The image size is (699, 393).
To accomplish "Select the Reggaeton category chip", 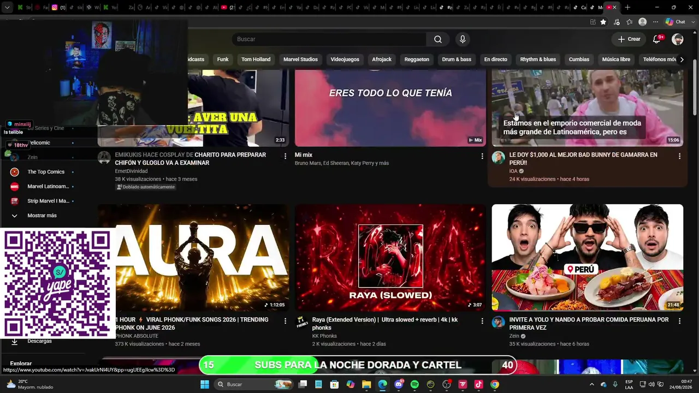I will click(417, 59).
